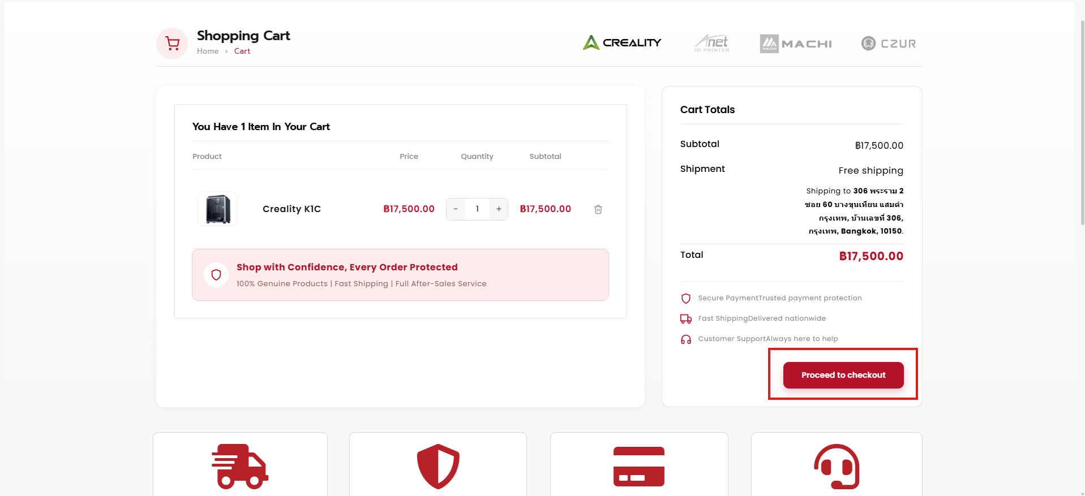
Task: Open the Creality K1C product name link
Action: pyautogui.click(x=291, y=209)
